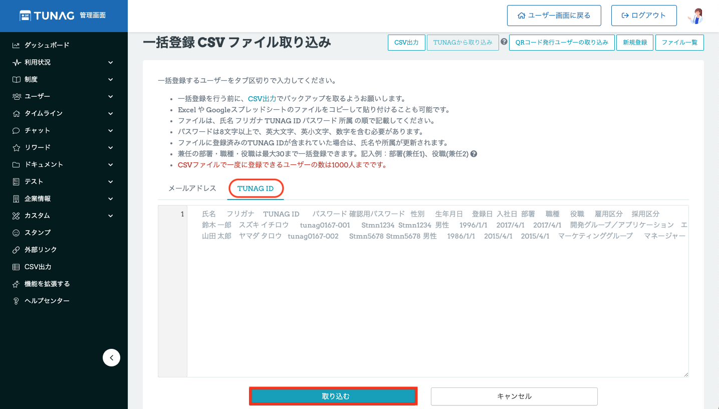Click the ヘルプセンター question icon

coord(16,301)
